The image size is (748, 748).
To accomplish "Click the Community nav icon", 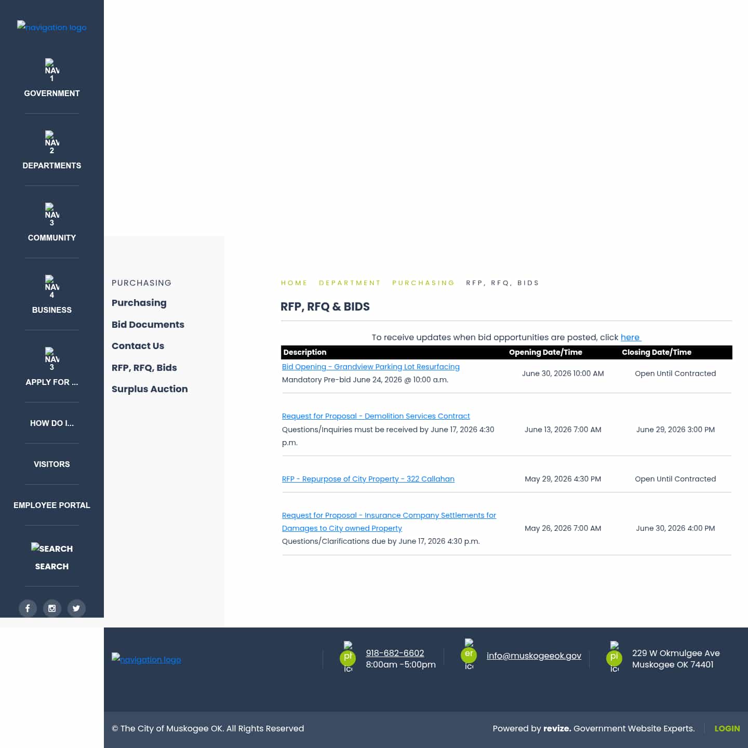I will (x=52, y=215).
